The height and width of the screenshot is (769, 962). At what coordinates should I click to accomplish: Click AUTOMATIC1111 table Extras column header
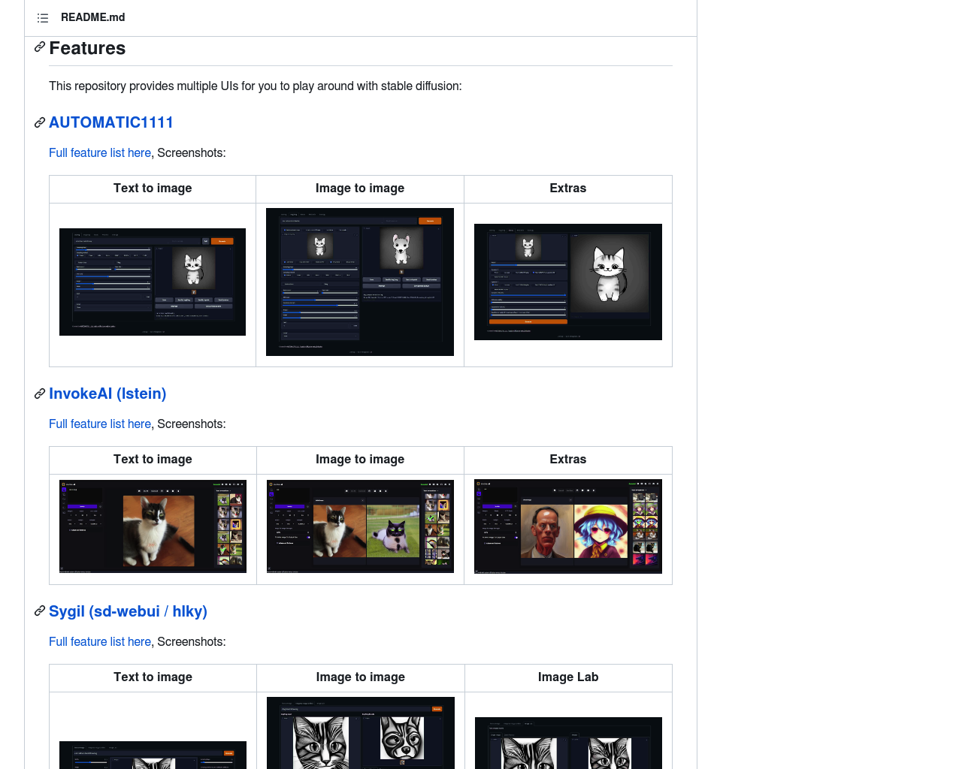click(x=568, y=188)
